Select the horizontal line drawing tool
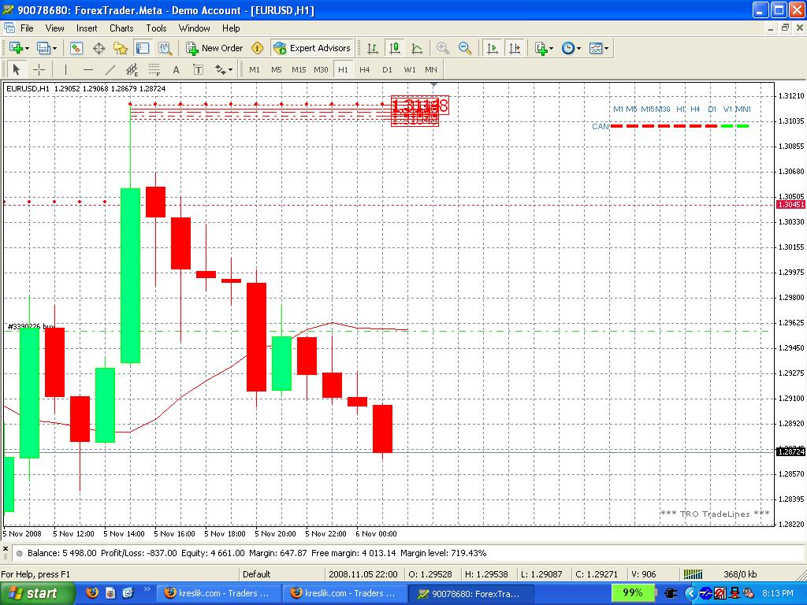The image size is (807, 605). coord(88,69)
